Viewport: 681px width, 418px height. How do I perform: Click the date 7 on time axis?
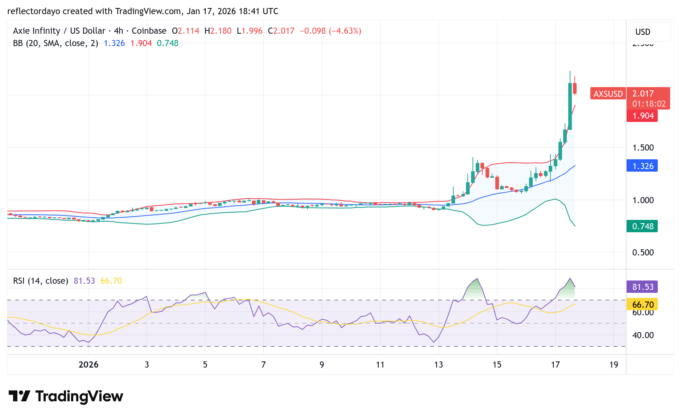[x=264, y=365]
